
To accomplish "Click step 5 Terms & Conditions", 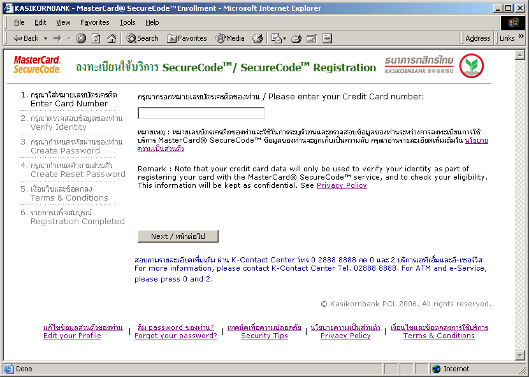I will pyautogui.click(x=64, y=194).
